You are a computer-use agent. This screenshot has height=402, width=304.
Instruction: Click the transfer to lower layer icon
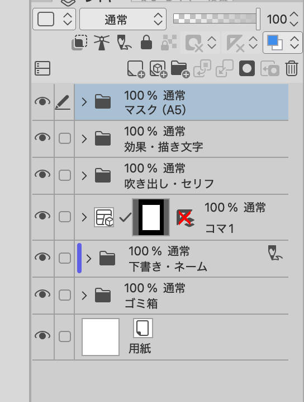point(202,68)
